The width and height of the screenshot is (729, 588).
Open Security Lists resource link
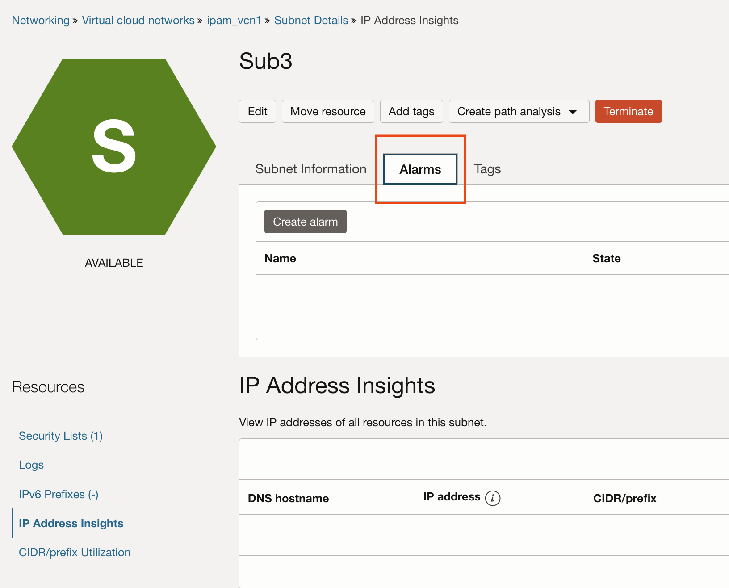pos(61,436)
